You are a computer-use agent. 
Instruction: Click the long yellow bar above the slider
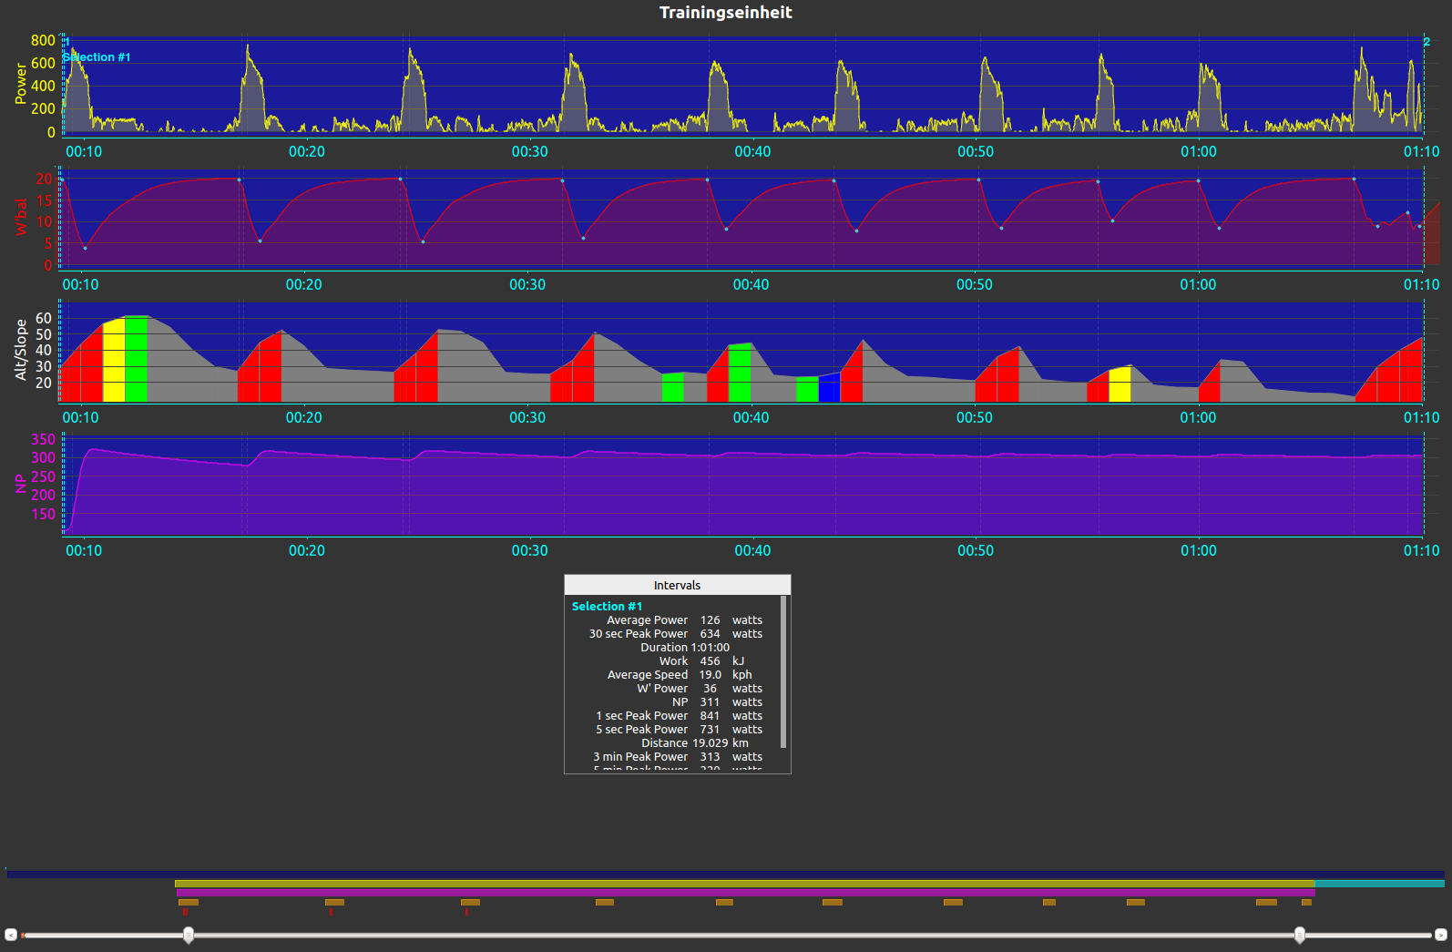[744, 884]
